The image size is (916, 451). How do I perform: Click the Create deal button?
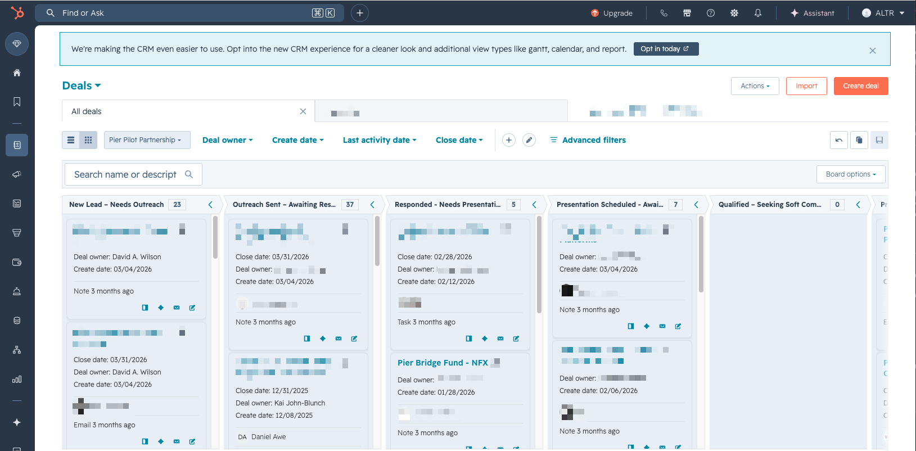point(861,86)
